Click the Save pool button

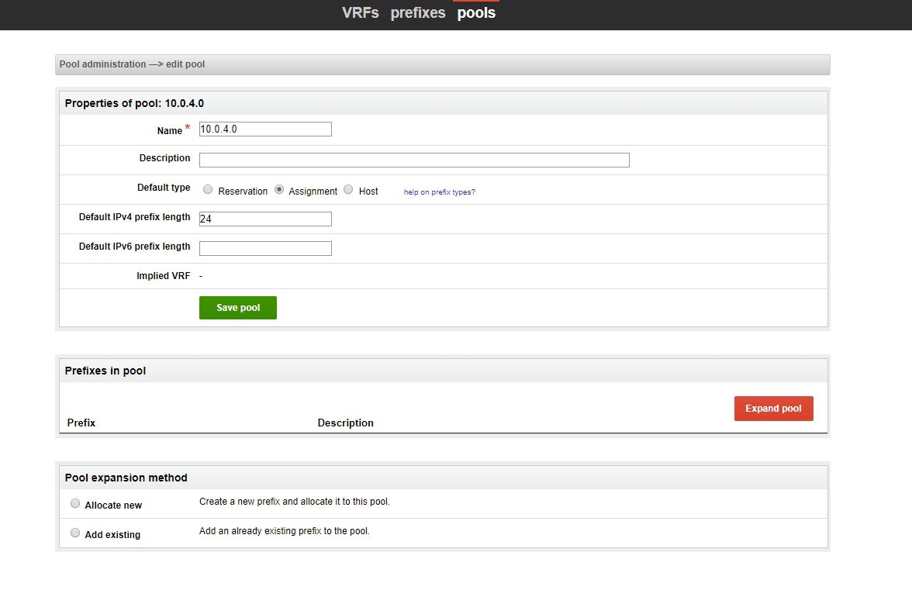237,307
